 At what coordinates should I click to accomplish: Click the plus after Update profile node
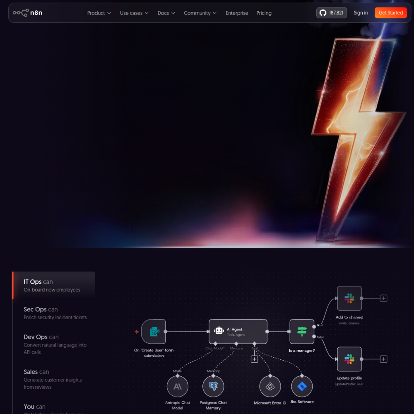(383, 359)
